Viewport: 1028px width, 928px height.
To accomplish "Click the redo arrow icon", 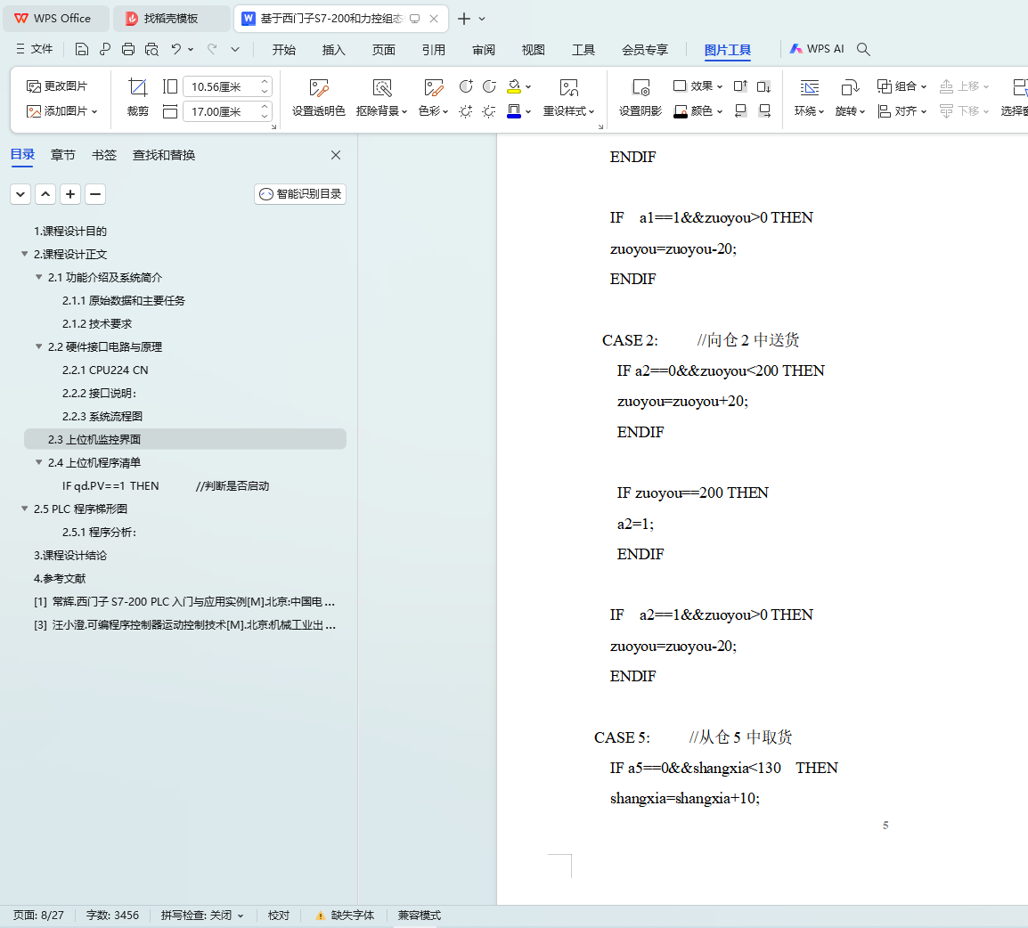I will point(212,49).
